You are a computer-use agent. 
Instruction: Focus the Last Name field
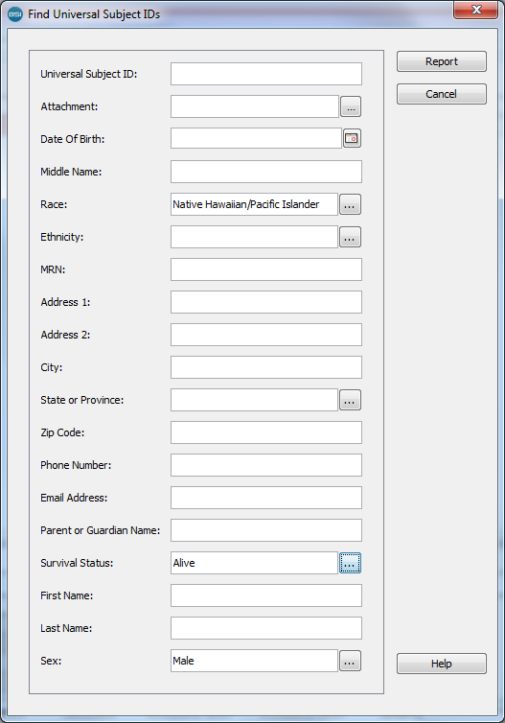[266, 628]
